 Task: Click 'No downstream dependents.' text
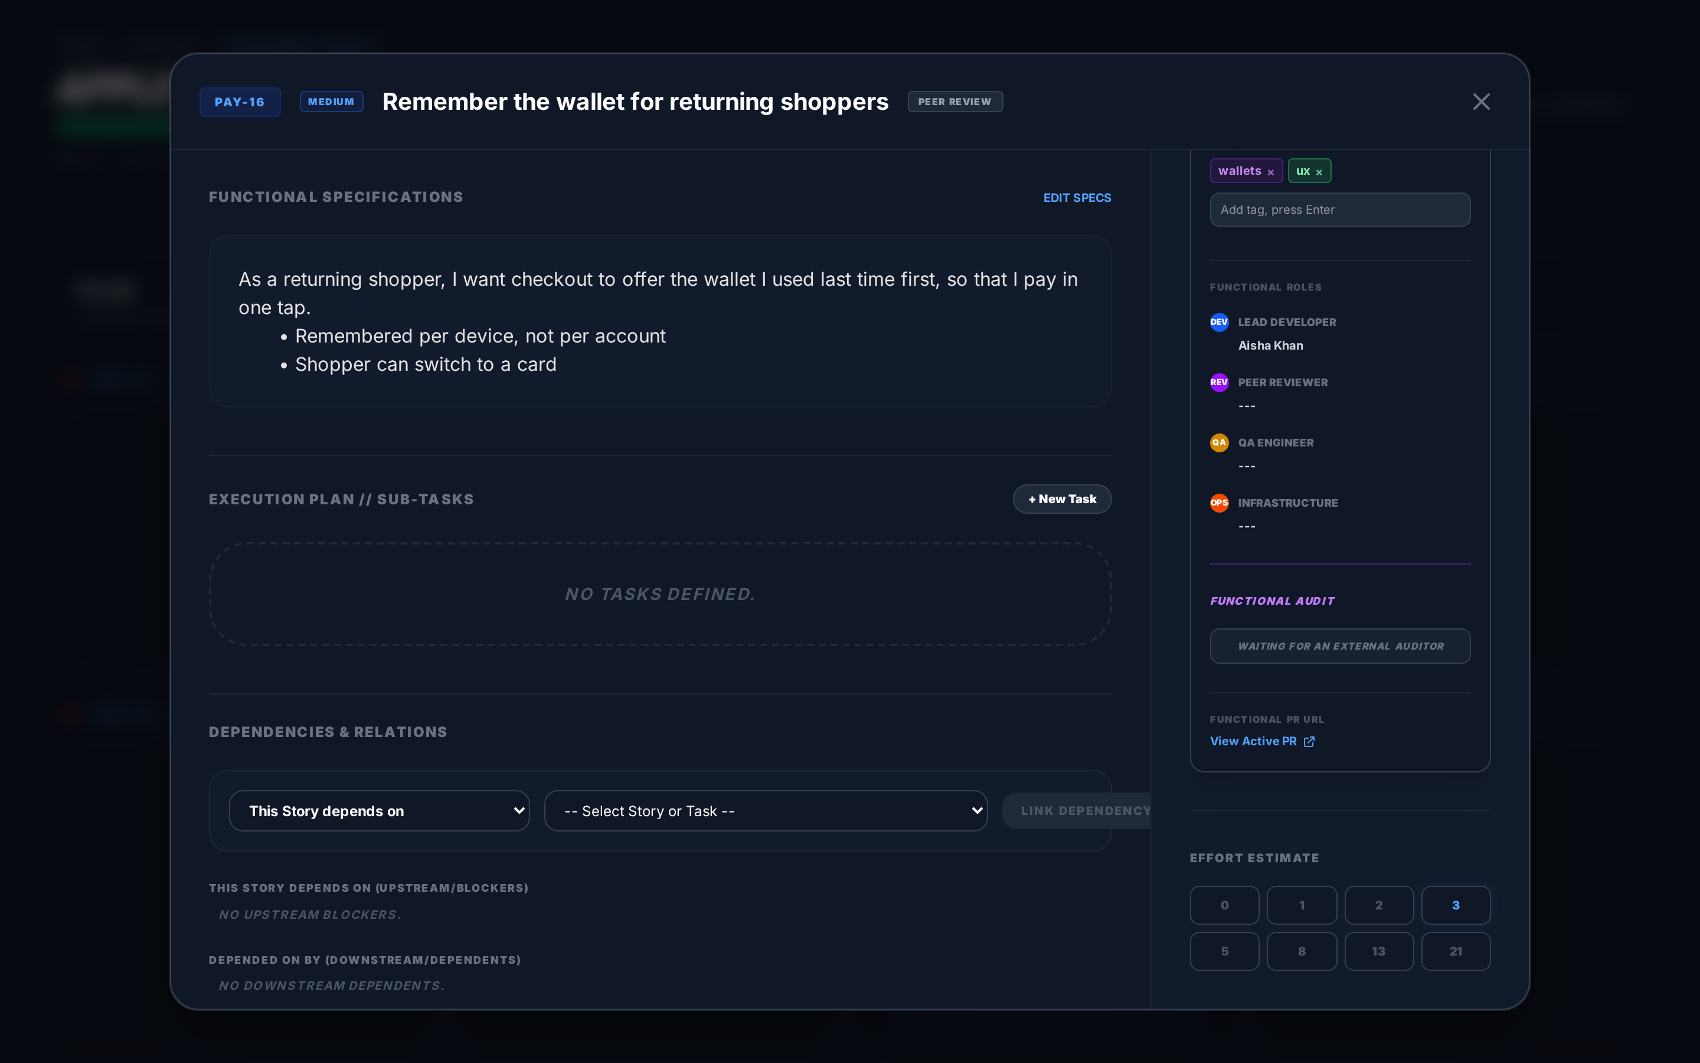[332, 986]
